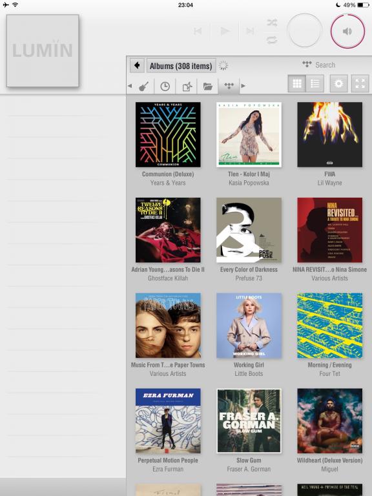
Task: Click artist name Ghostface Killah
Action: [168, 278]
